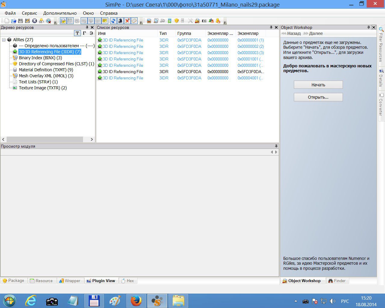This screenshot has width=385, height=308.
Task: Open Firefox from the taskbar
Action: pos(136,300)
